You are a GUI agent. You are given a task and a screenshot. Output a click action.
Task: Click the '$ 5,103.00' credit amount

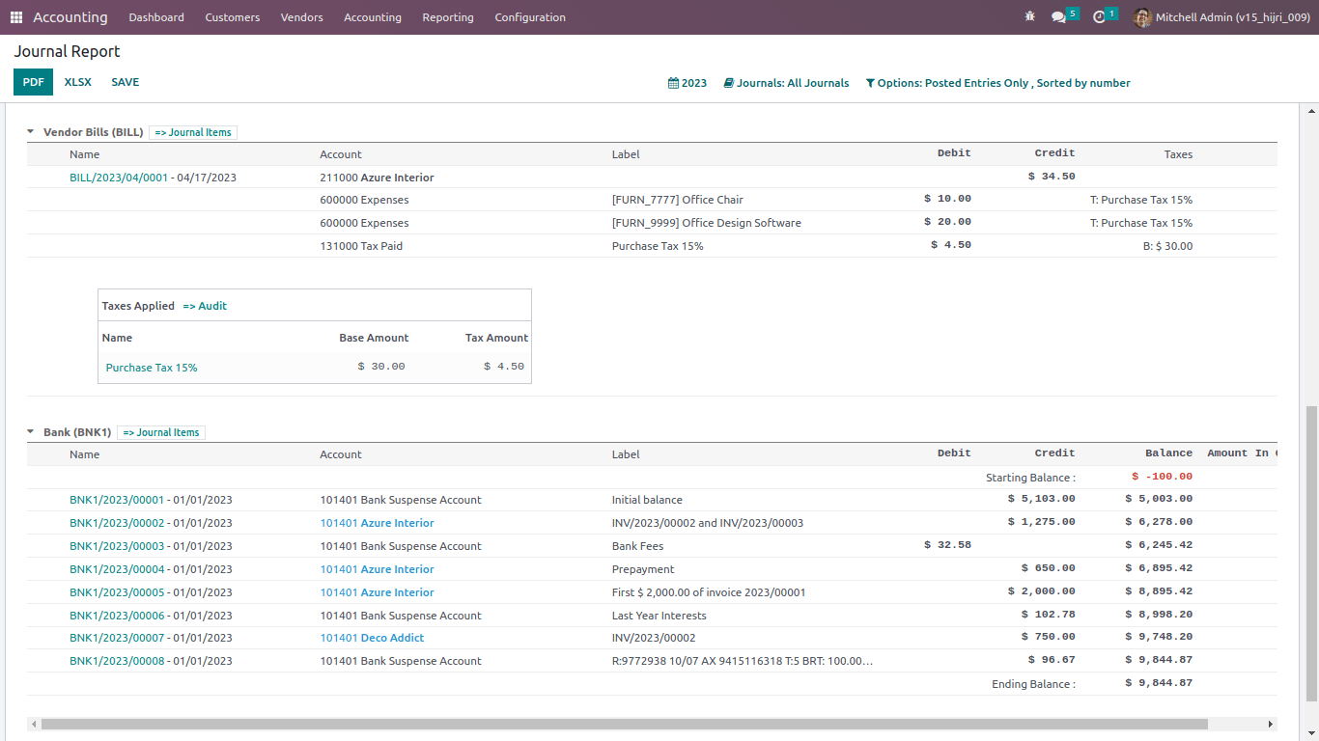point(1041,499)
